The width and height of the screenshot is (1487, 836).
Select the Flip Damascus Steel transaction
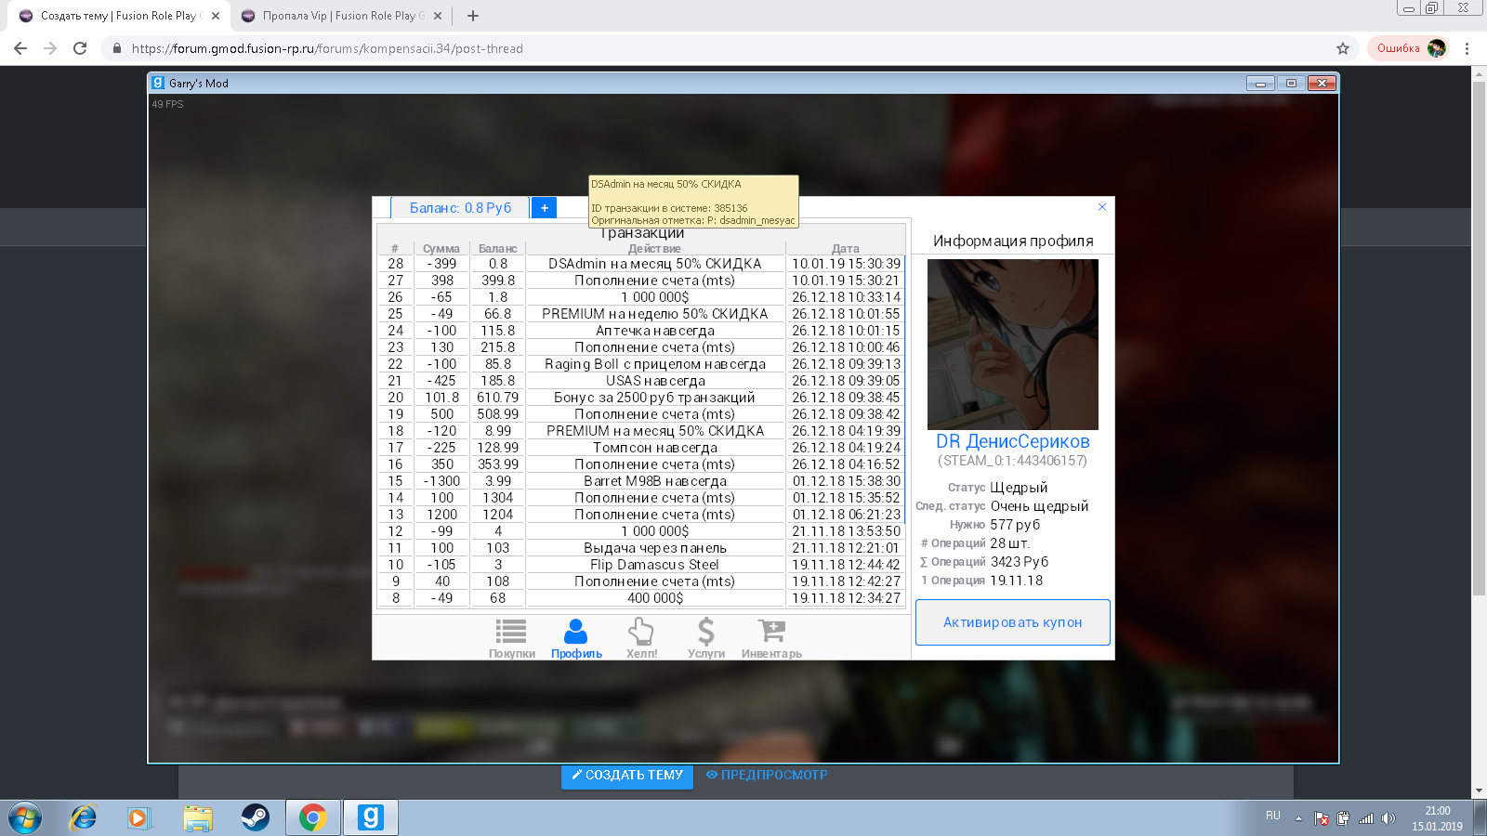tap(641, 565)
